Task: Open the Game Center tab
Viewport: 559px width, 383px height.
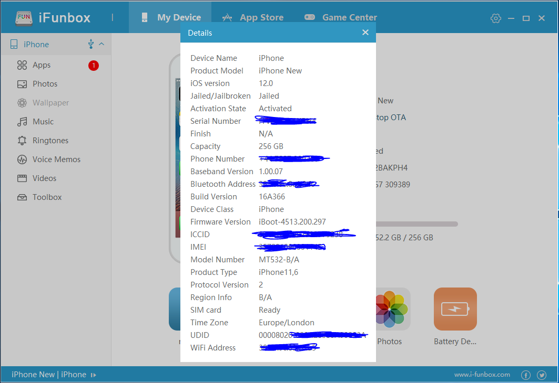Action: click(340, 17)
